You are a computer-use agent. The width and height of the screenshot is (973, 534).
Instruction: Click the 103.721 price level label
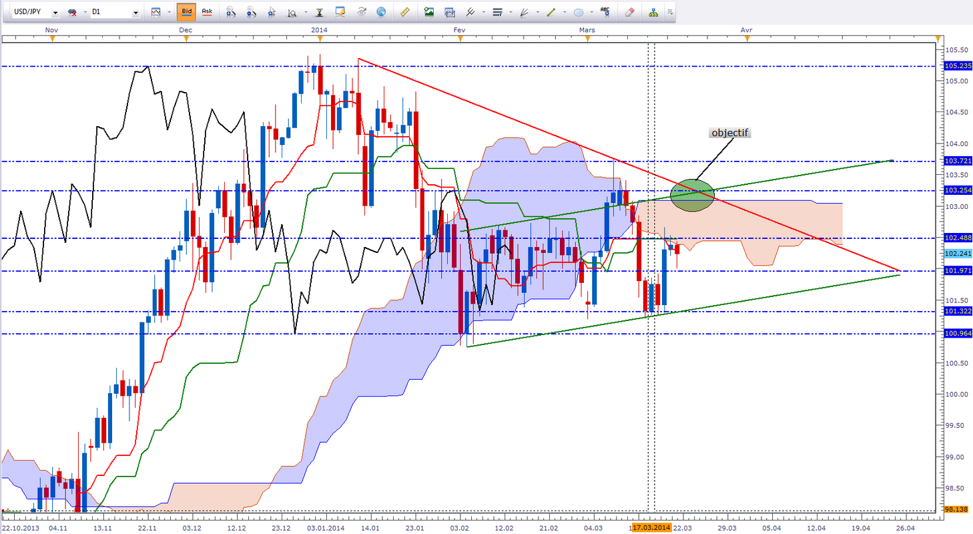point(958,161)
